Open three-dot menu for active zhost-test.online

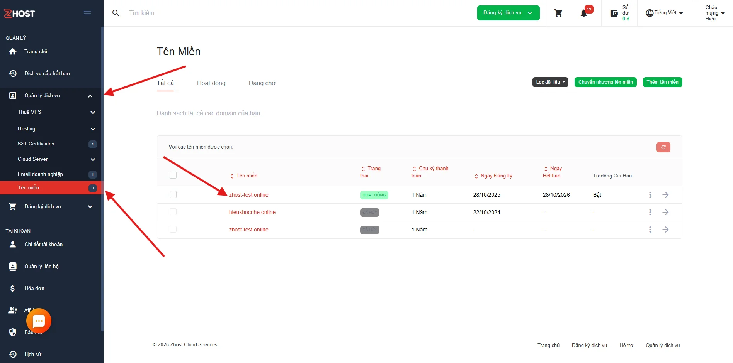(650, 195)
